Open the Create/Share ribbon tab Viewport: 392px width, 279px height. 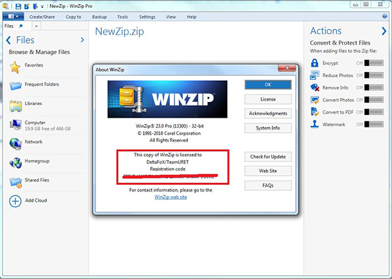[x=42, y=17]
